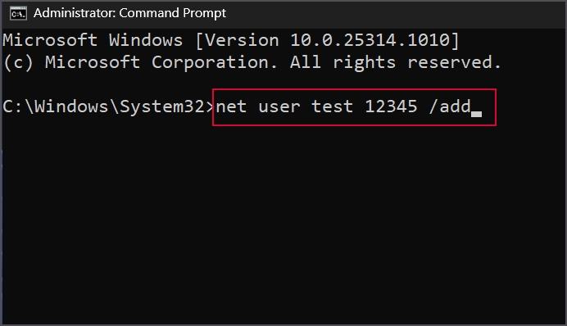
Task: Click the version number 10.0.25314.1010
Action: pyautogui.click(x=370, y=40)
